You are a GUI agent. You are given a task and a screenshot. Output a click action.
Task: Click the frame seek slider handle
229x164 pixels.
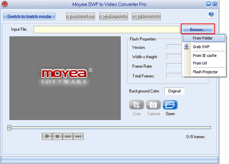pyautogui.click(x=9, y=128)
